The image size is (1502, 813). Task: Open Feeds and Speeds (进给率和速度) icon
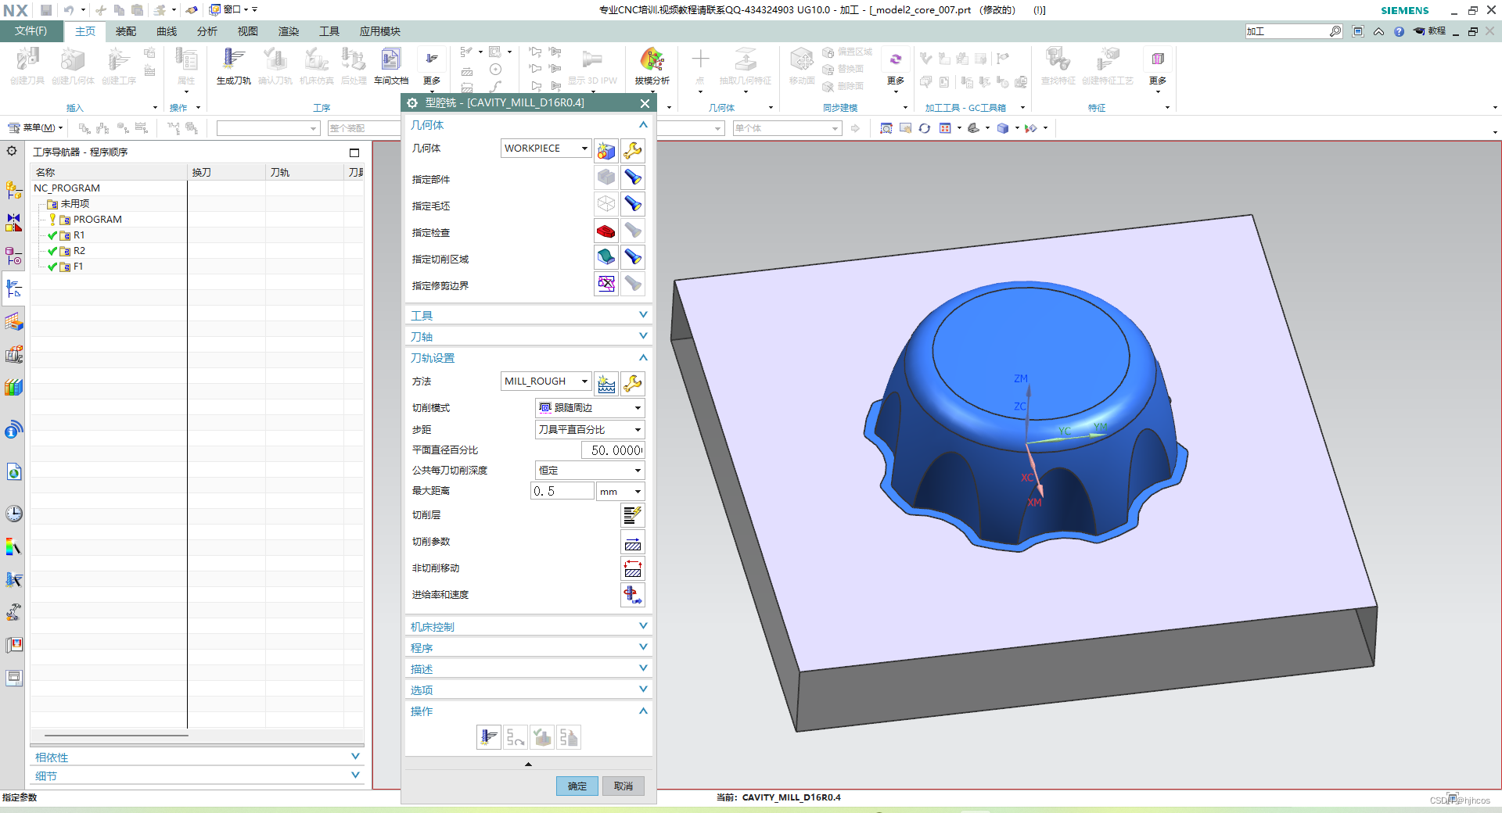pyautogui.click(x=633, y=595)
